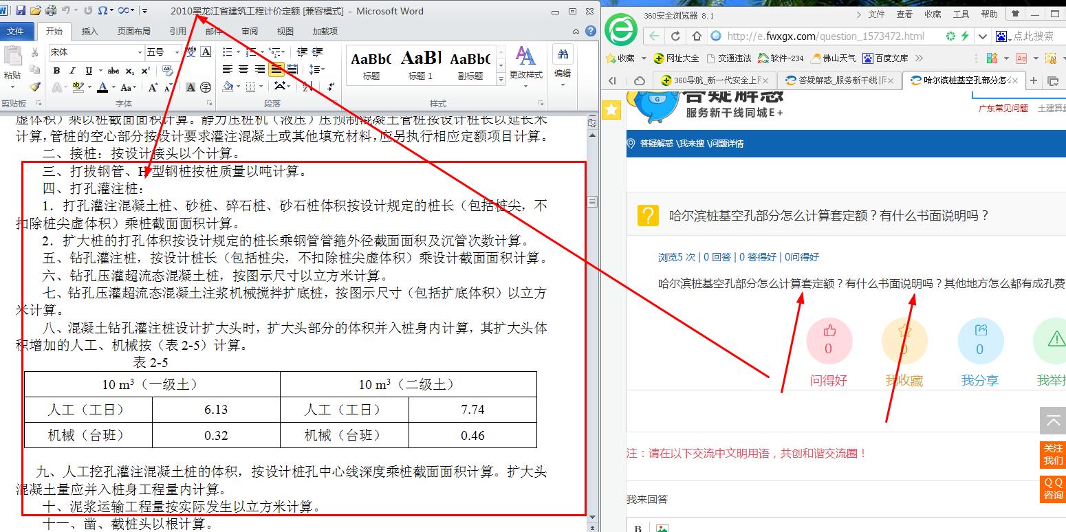
Task: Click the text highlight color button
Action: (78, 87)
